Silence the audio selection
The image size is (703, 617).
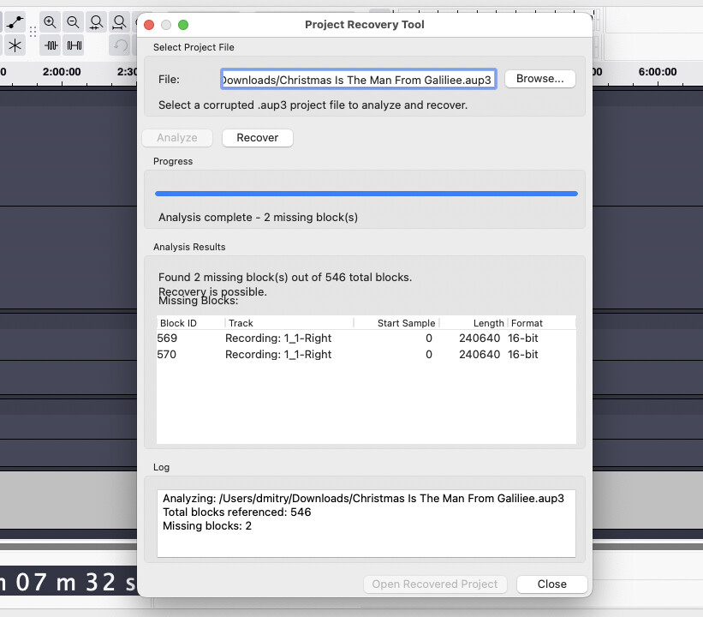tap(74, 45)
